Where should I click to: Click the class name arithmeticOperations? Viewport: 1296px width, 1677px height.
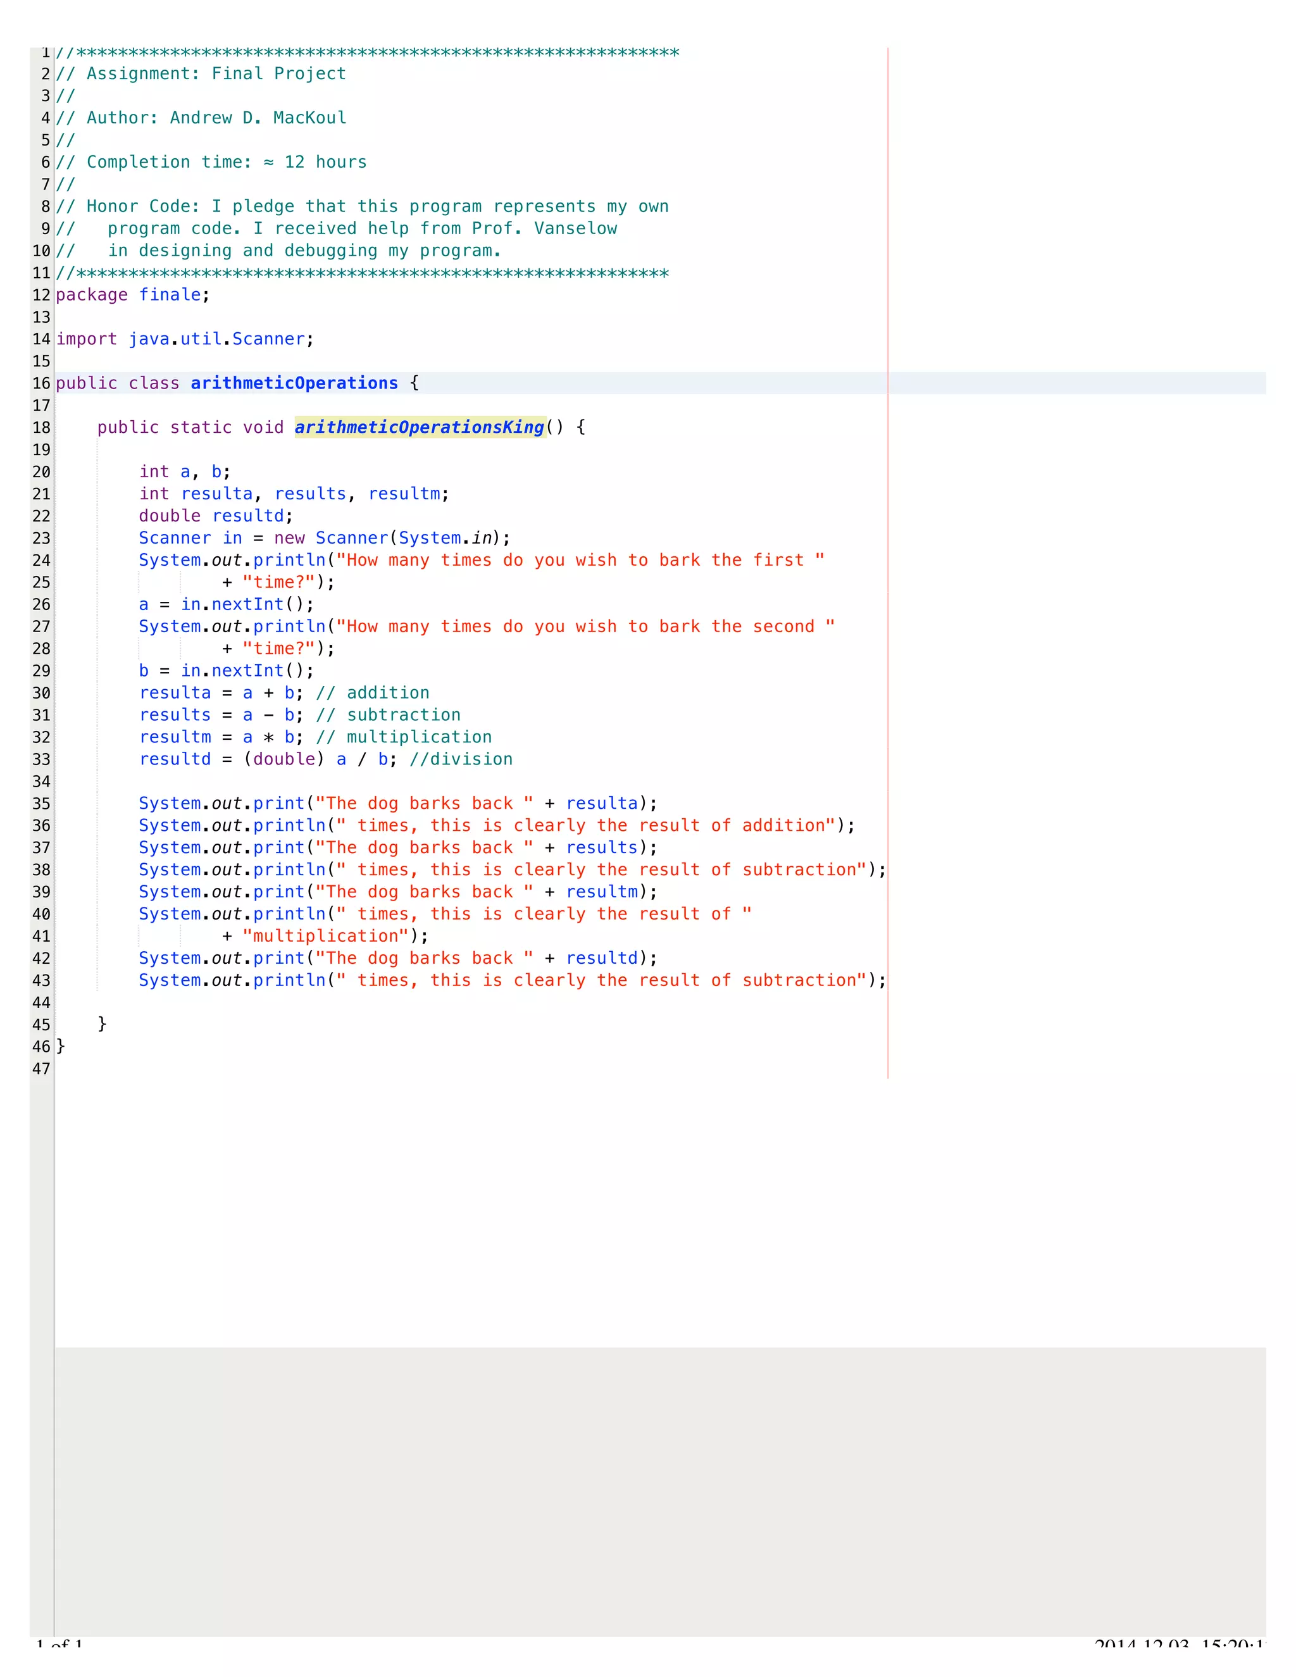[294, 383]
